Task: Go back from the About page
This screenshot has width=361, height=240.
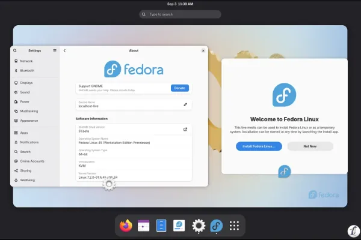Action: [64, 50]
